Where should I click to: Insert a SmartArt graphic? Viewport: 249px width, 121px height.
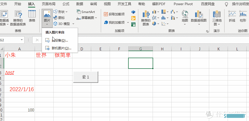tap(86, 12)
